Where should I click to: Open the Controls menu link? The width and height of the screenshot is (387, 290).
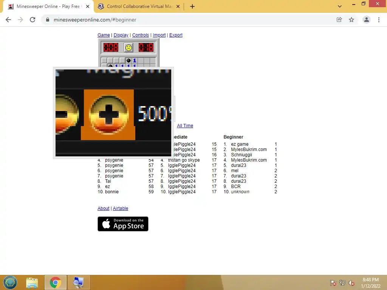(141, 35)
